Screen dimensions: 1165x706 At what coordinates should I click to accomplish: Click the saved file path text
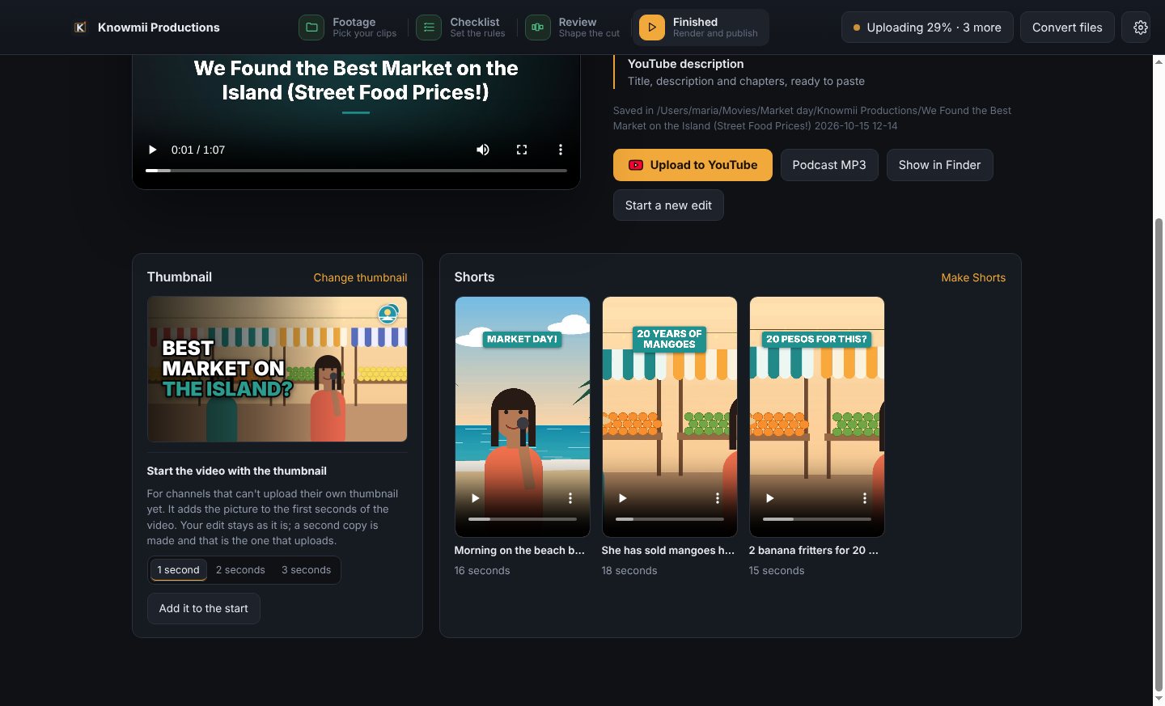pyautogui.click(x=811, y=118)
